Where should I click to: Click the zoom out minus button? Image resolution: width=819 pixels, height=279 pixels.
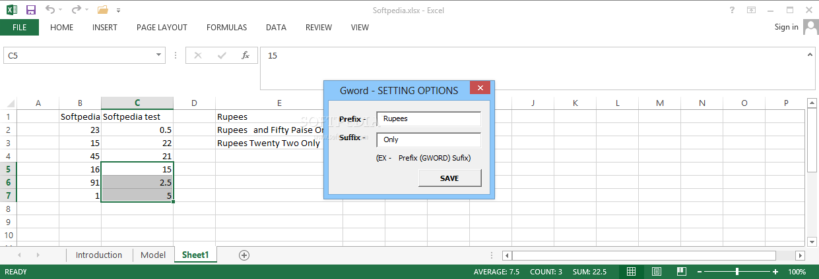pos(701,272)
